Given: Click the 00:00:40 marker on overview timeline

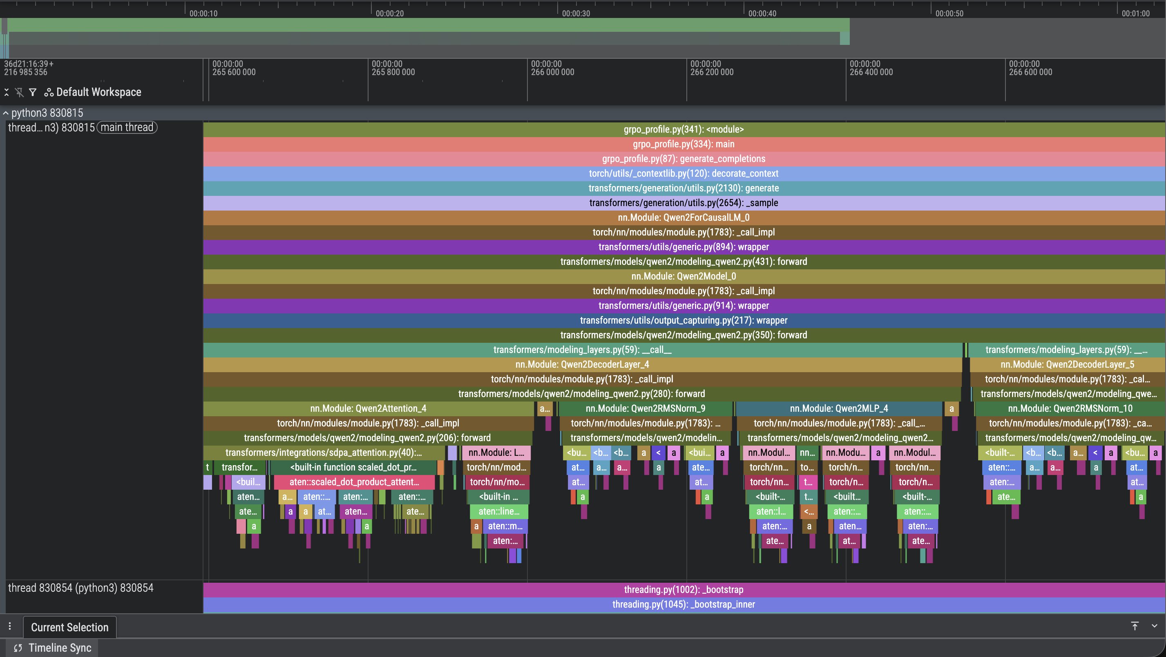Looking at the screenshot, I should (762, 13).
